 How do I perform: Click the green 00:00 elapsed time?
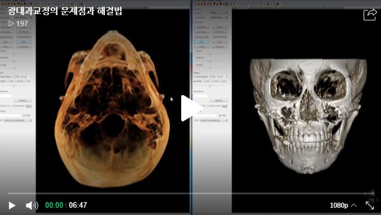(54, 205)
